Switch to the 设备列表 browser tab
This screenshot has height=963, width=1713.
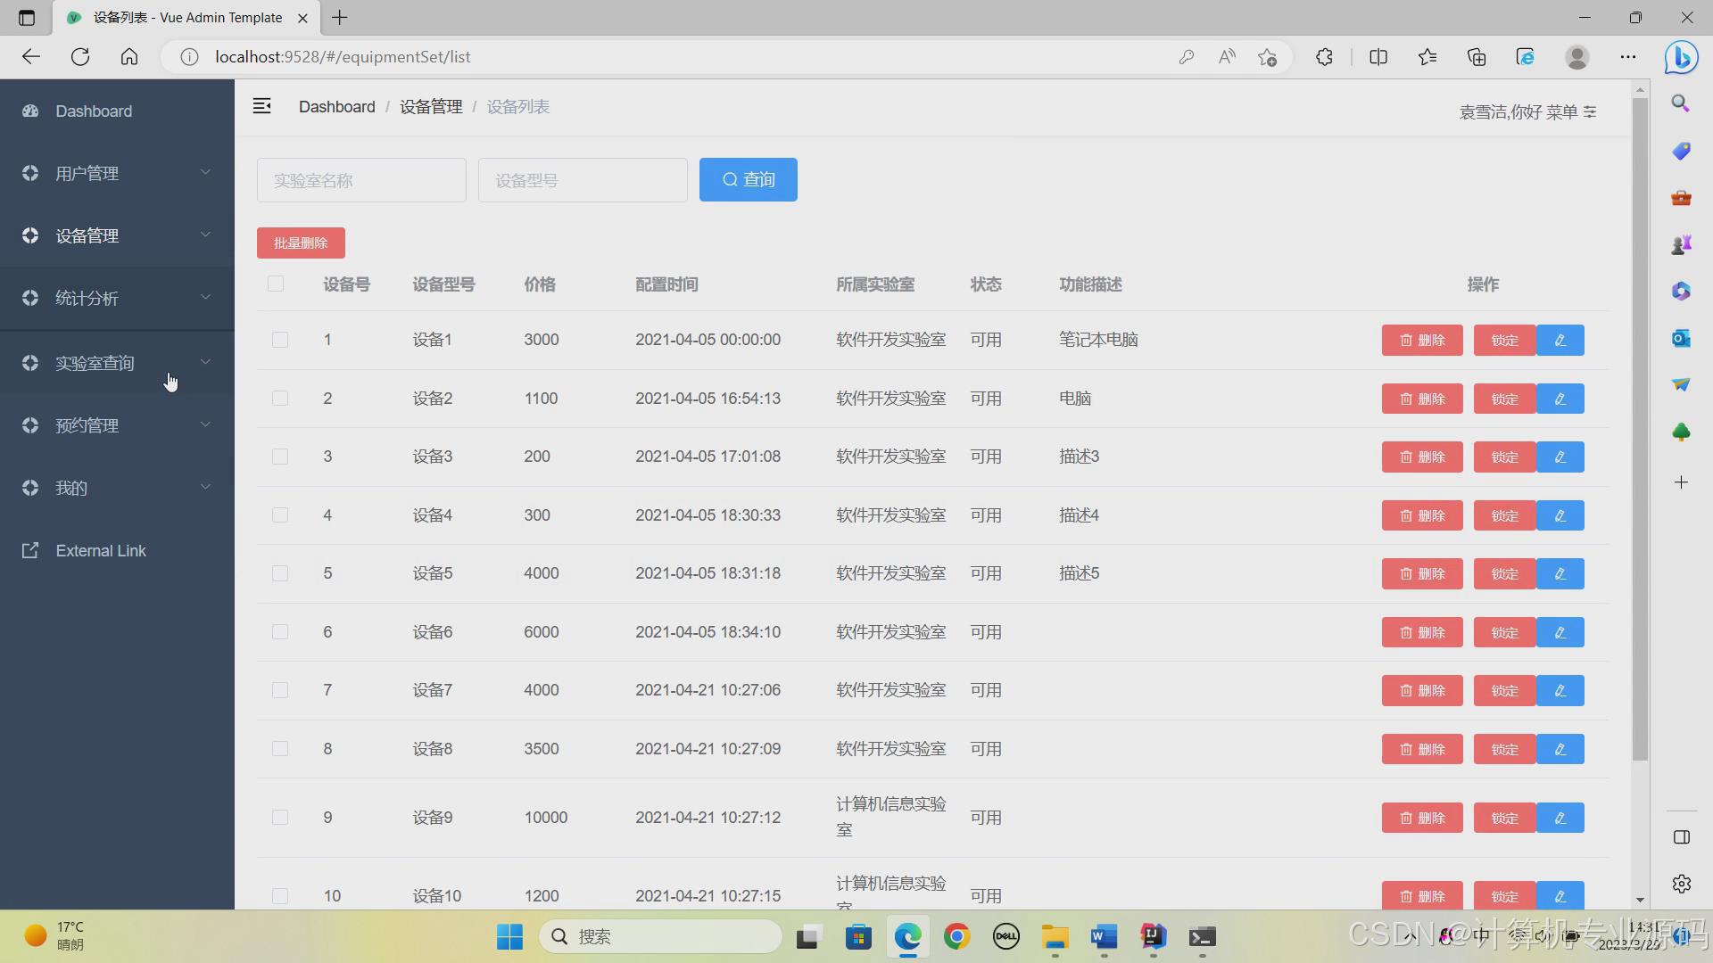[x=187, y=18]
